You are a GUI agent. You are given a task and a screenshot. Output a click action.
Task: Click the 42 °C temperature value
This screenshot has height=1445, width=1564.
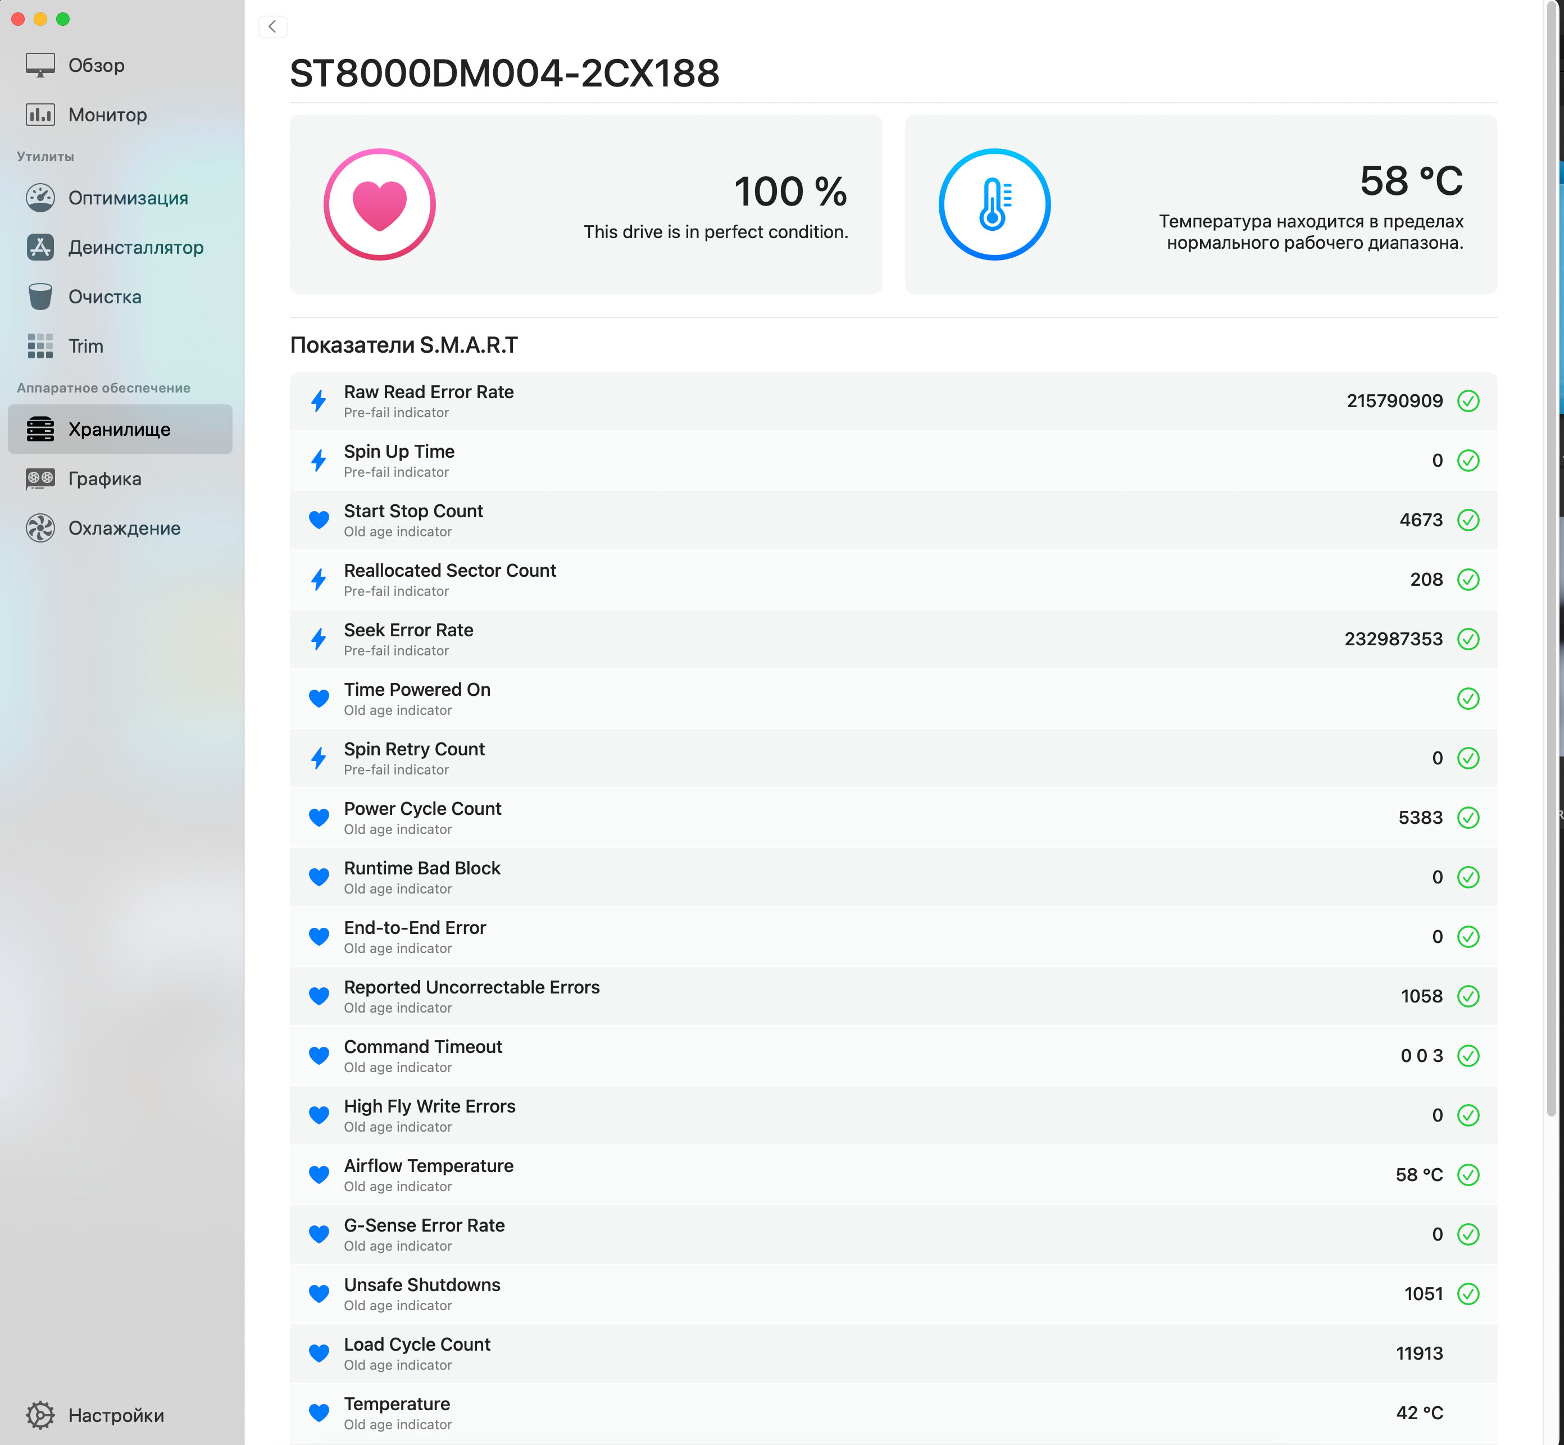(x=1419, y=1412)
